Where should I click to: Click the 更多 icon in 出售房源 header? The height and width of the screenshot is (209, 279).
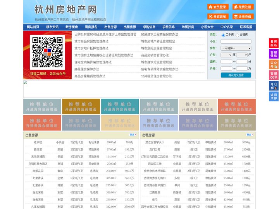tap(133, 135)
